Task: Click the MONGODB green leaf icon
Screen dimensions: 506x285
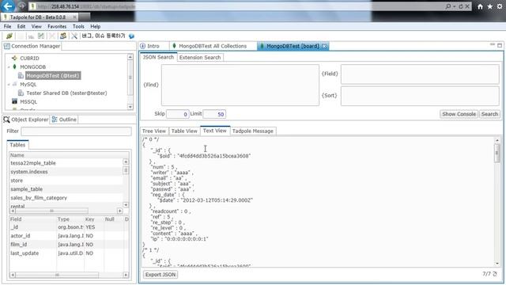Action: coord(14,66)
